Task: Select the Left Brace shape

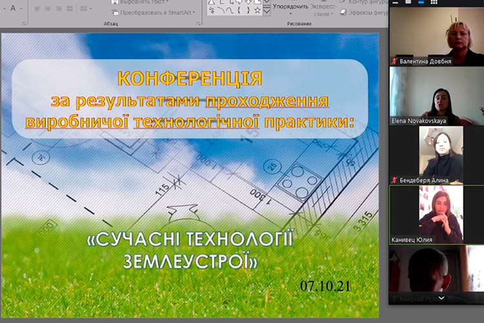Action: coord(239,10)
